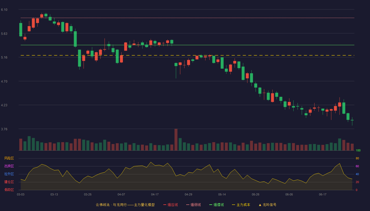Click the 06-17 date label
Viewport: 370px width, 211px height.
tap(323, 194)
